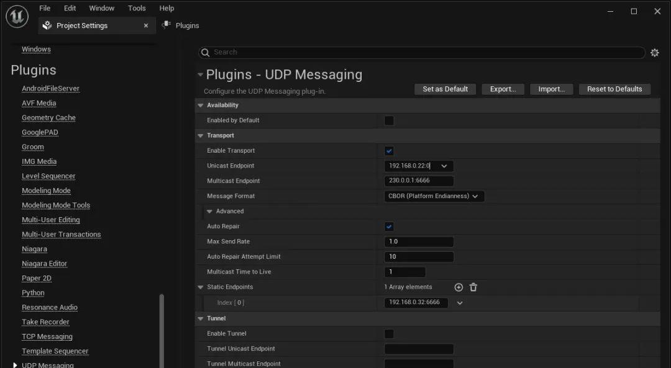Image resolution: width=671 pixels, height=368 pixels.
Task: Open Index 0 element options dropdown
Action: point(460,303)
